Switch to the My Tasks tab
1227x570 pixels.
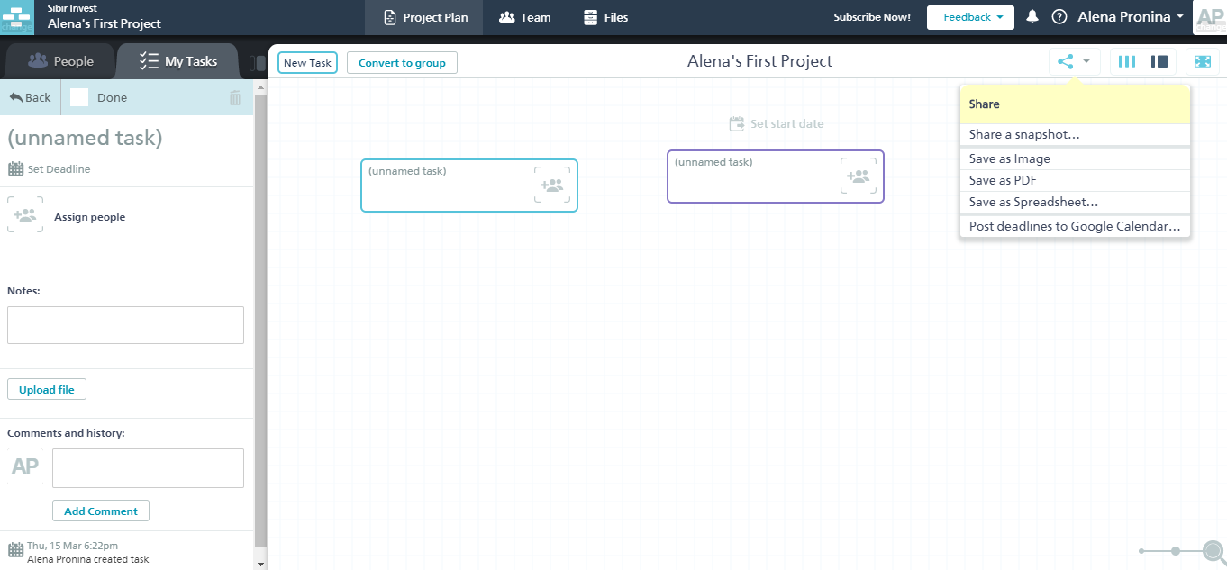(x=178, y=61)
